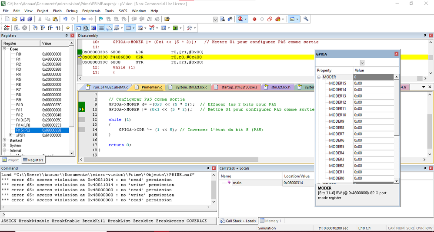Click the Undo icon in toolbar
434x232 pixels.
65,19
